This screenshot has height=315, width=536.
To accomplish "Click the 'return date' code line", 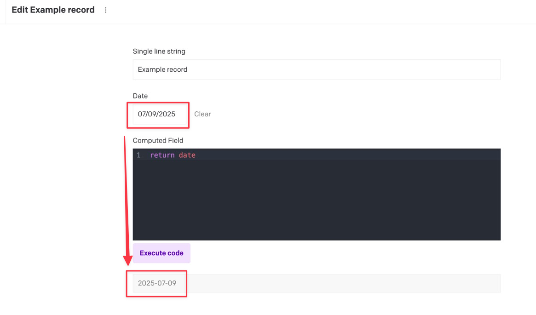I will [x=173, y=155].
